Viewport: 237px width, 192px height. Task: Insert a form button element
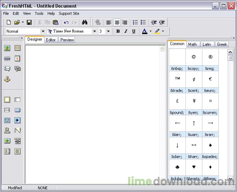(18, 110)
